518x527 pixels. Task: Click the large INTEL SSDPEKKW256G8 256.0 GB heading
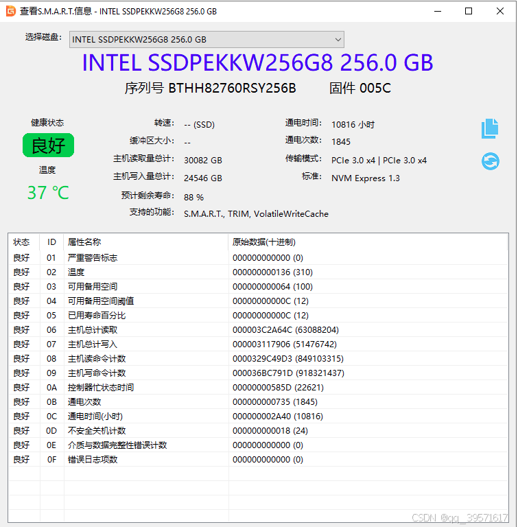point(257,63)
